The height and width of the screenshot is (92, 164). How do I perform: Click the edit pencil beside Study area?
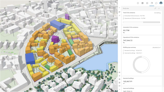click(x=155, y=8)
